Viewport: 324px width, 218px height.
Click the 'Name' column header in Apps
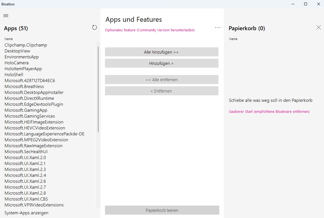pos(8,39)
